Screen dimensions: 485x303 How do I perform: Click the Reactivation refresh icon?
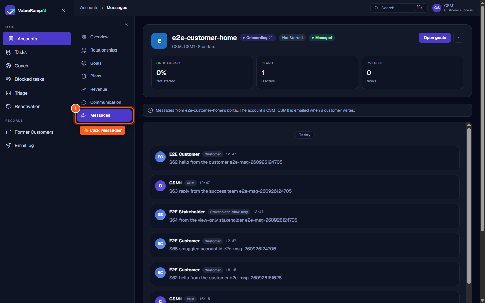8,106
